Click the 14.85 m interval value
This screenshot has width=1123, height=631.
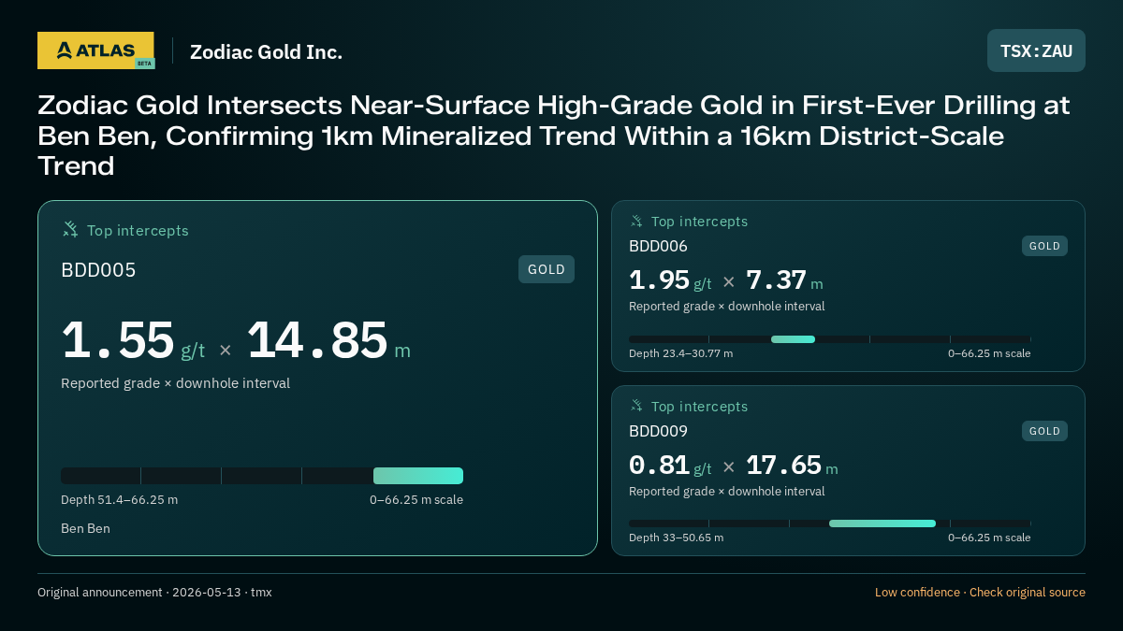click(328, 340)
